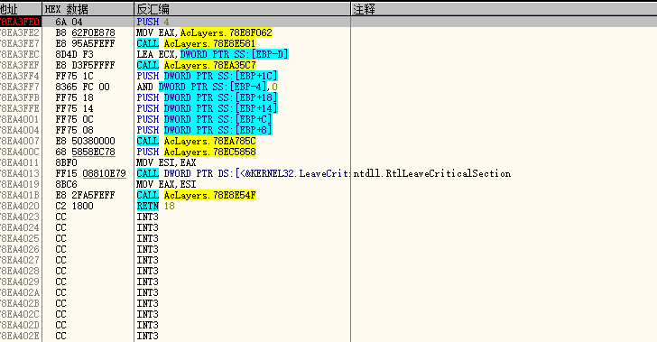Select MOV ESI,EAX instruction
657x342 pixels.
[166, 162]
